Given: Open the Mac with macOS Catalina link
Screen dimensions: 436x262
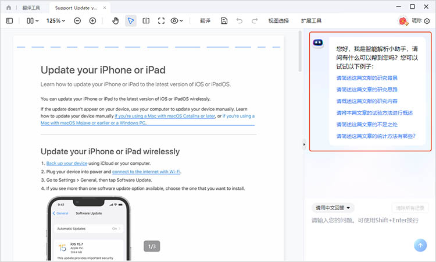Looking at the screenshot, I should point(165,116).
